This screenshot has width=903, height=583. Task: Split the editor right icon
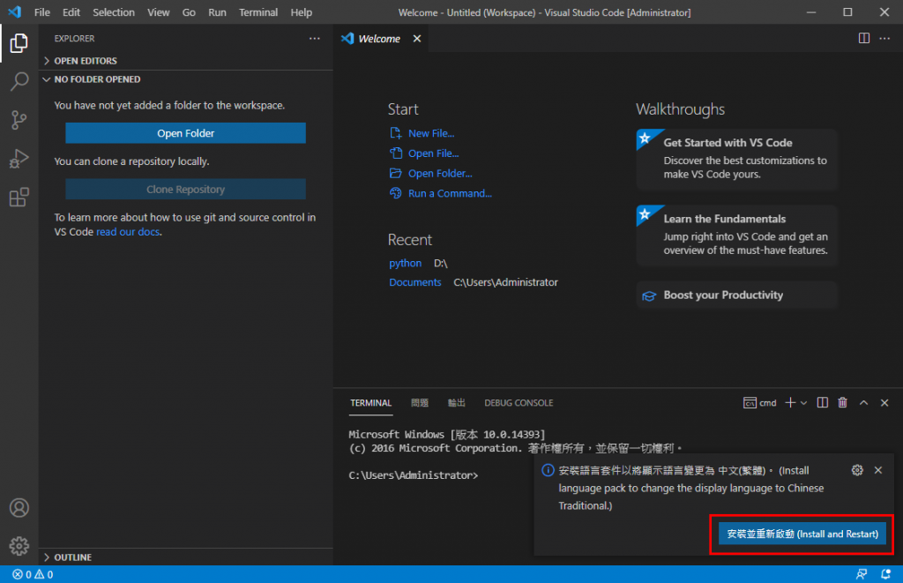[864, 38]
